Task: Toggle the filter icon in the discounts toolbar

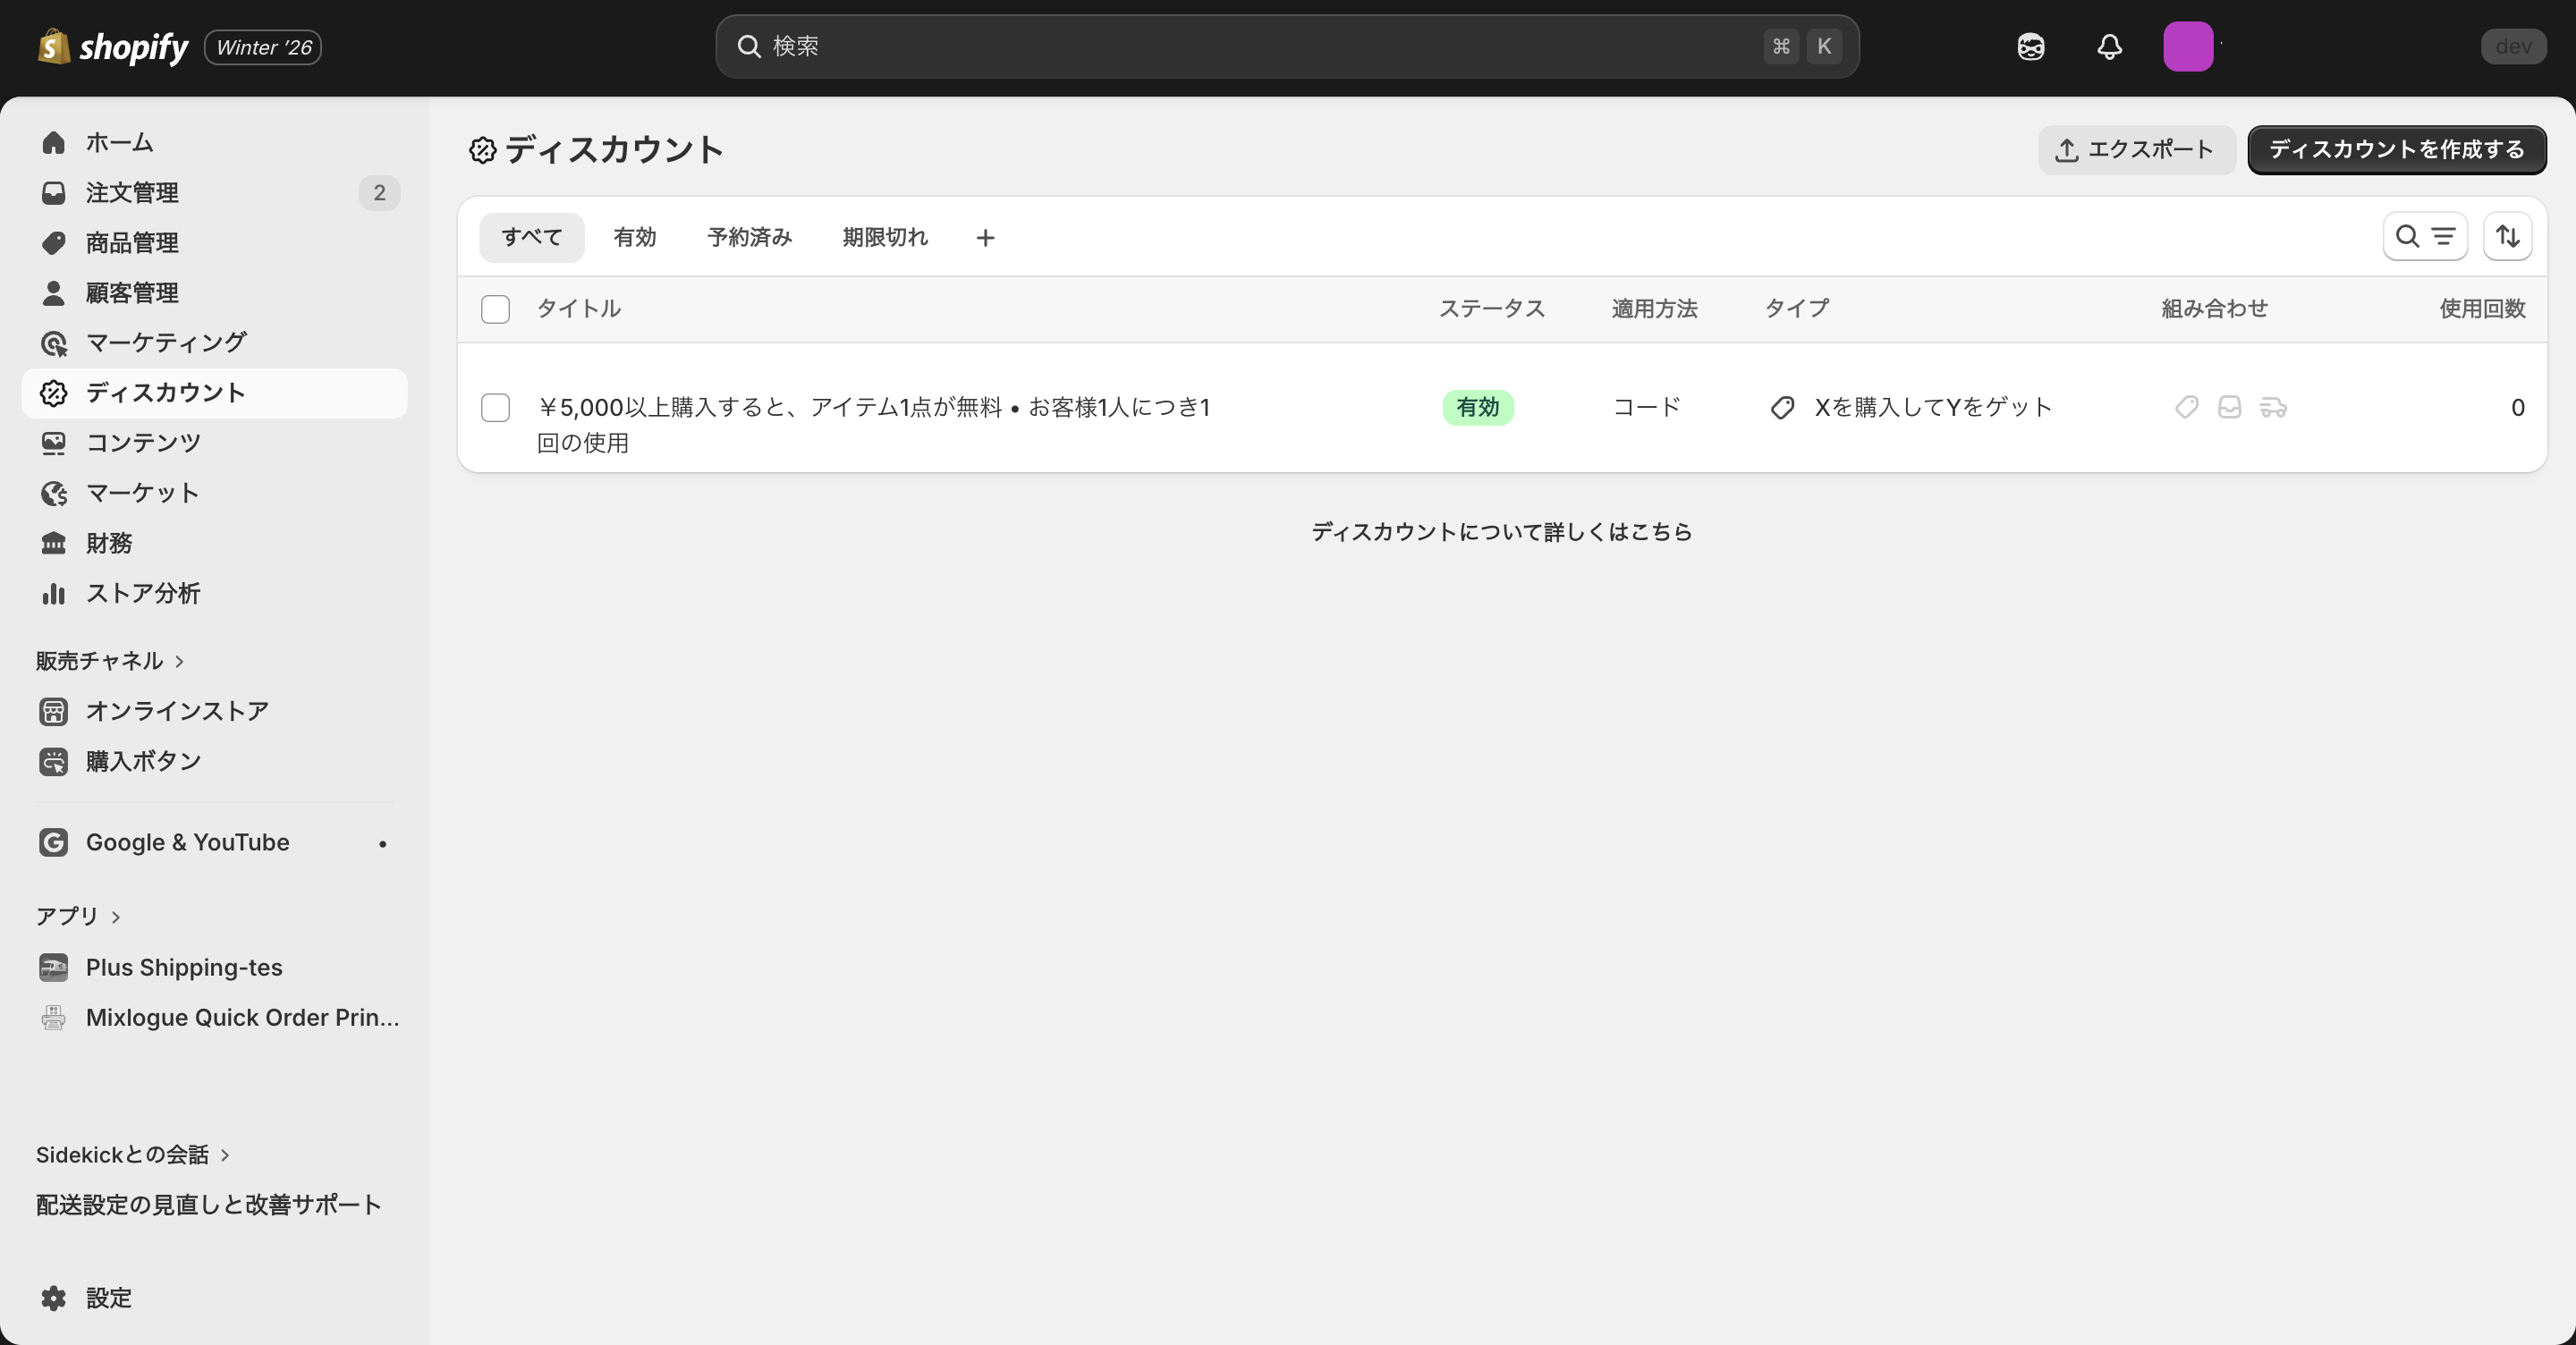Action: point(2443,237)
